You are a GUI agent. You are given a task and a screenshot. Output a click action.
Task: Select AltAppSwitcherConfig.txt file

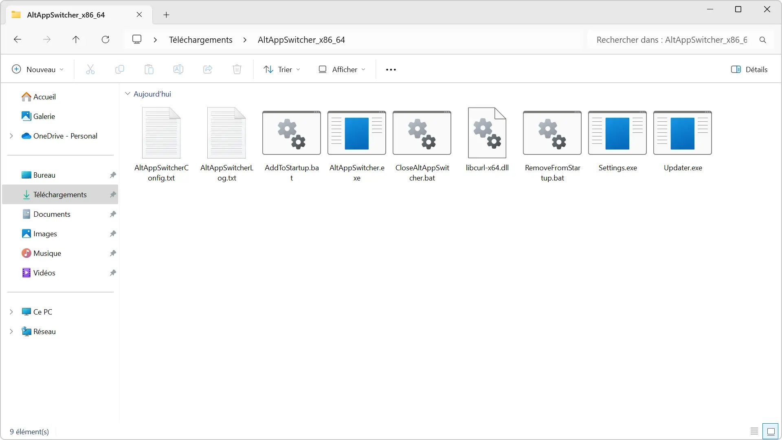(161, 144)
